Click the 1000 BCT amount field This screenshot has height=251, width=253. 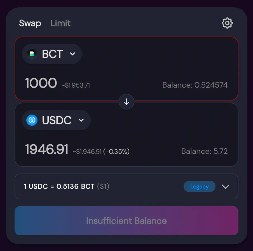click(x=41, y=83)
